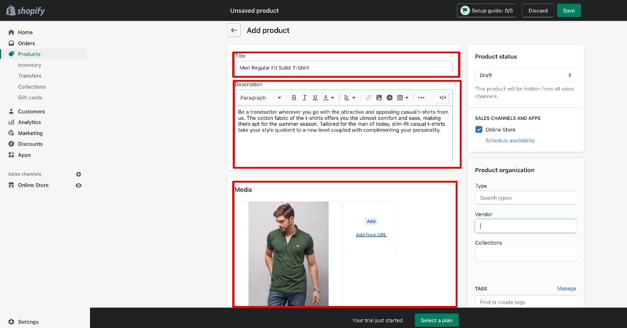Open the Draft product status dropdown

tap(525, 75)
